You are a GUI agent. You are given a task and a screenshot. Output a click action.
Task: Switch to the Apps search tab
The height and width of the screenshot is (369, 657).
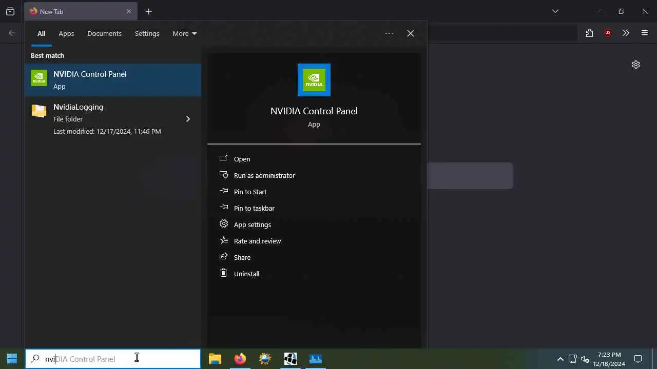click(66, 33)
